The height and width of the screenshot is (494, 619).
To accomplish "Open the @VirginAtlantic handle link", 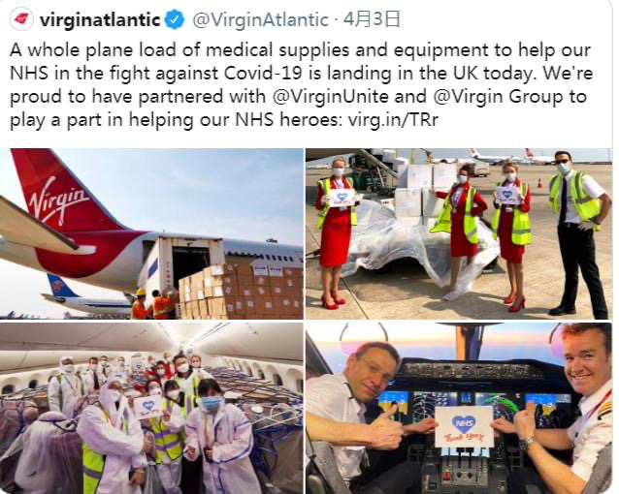I will (260, 19).
